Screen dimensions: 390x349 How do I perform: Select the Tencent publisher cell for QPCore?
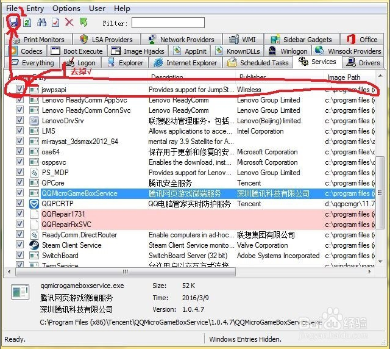pyautogui.click(x=249, y=183)
